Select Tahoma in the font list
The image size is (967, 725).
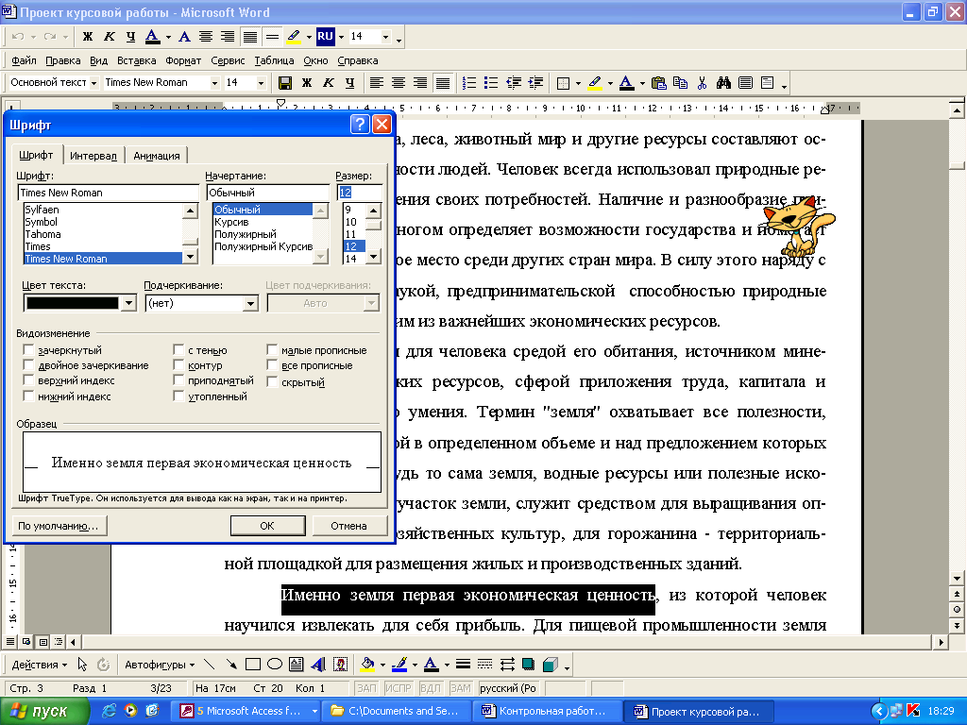(x=102, y=234)
